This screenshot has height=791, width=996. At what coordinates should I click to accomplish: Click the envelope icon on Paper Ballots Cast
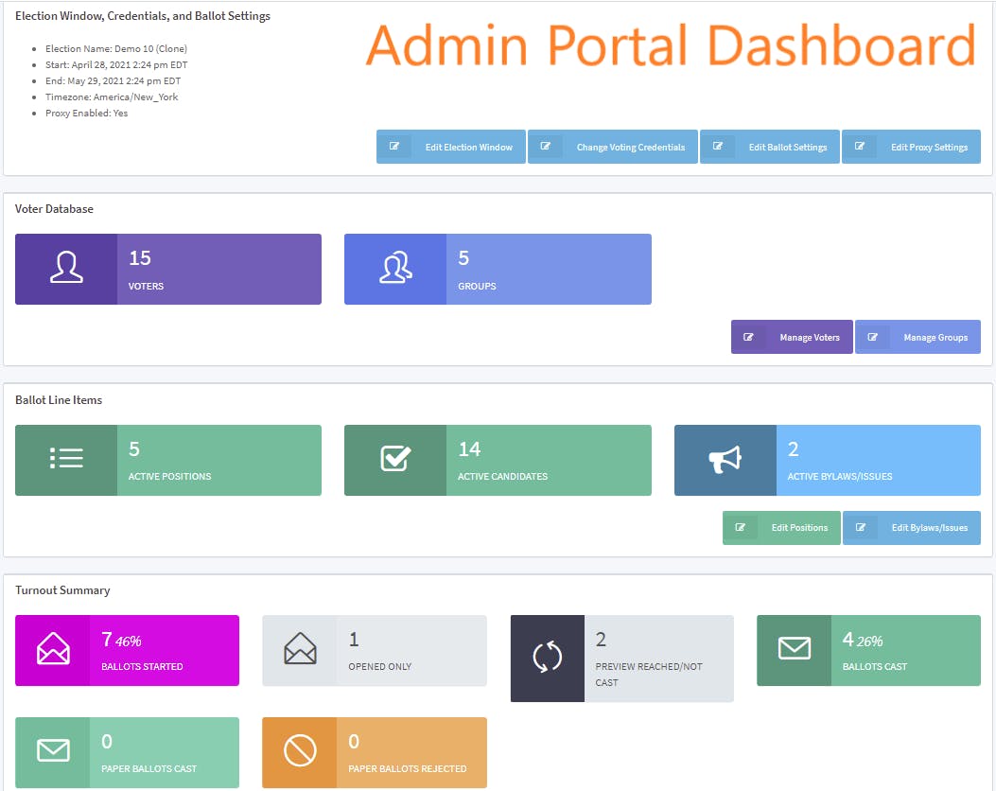pos(53,750)
